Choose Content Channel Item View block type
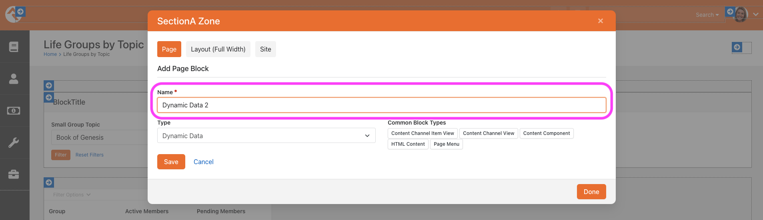This screenshot has width=763, height=220. coord(423,133)
